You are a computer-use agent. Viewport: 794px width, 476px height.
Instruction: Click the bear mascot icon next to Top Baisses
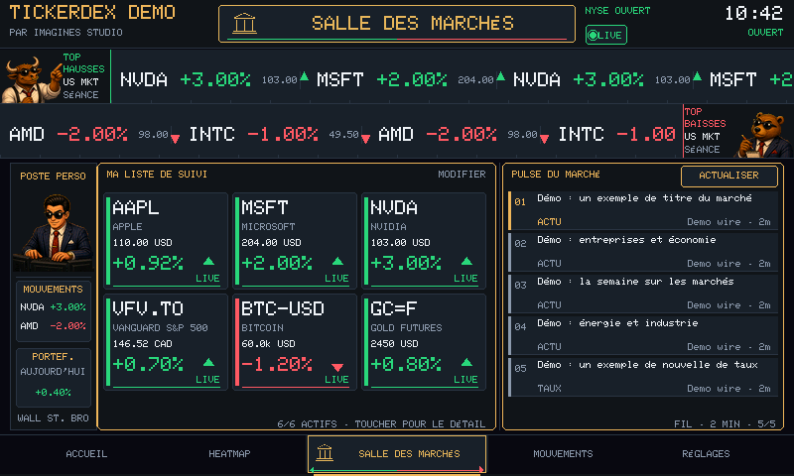pyautogui.click(x=763, y=134)
